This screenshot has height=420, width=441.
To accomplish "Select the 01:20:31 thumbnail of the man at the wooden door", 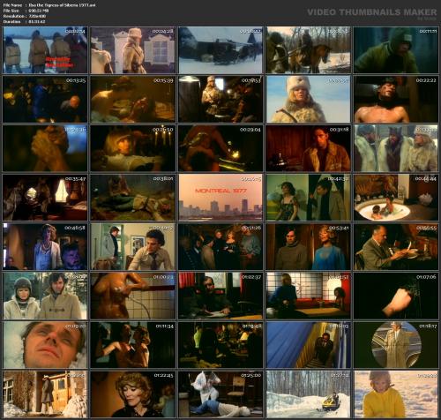I will point(45,394).
